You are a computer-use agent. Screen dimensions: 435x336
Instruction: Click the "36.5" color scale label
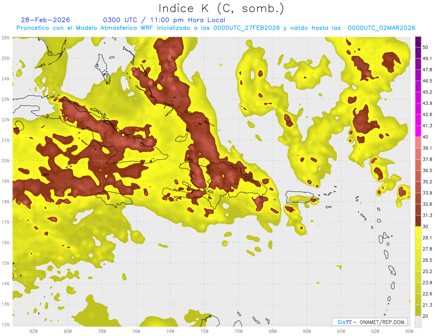pyautogui.click(x=427, y=170)
